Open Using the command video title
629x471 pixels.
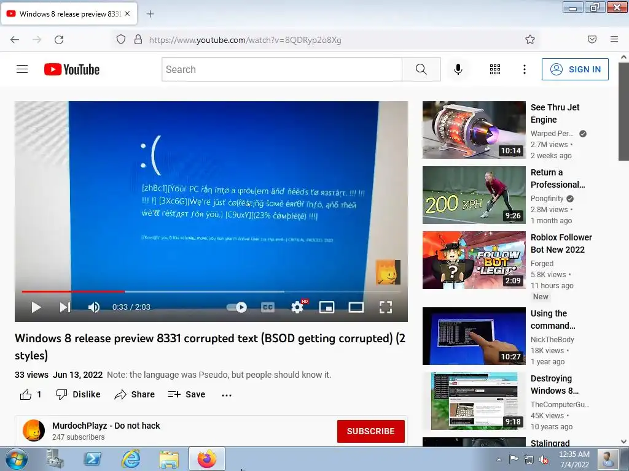click(553, 320)
